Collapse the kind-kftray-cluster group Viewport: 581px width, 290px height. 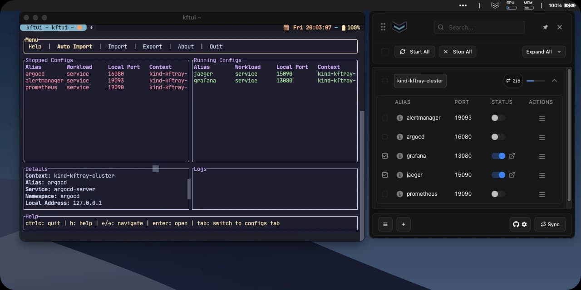(x=554, y=81)
